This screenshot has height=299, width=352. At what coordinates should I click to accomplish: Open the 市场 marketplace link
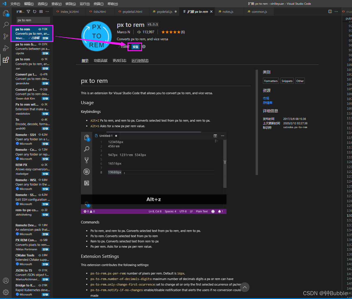coord(266,98)
